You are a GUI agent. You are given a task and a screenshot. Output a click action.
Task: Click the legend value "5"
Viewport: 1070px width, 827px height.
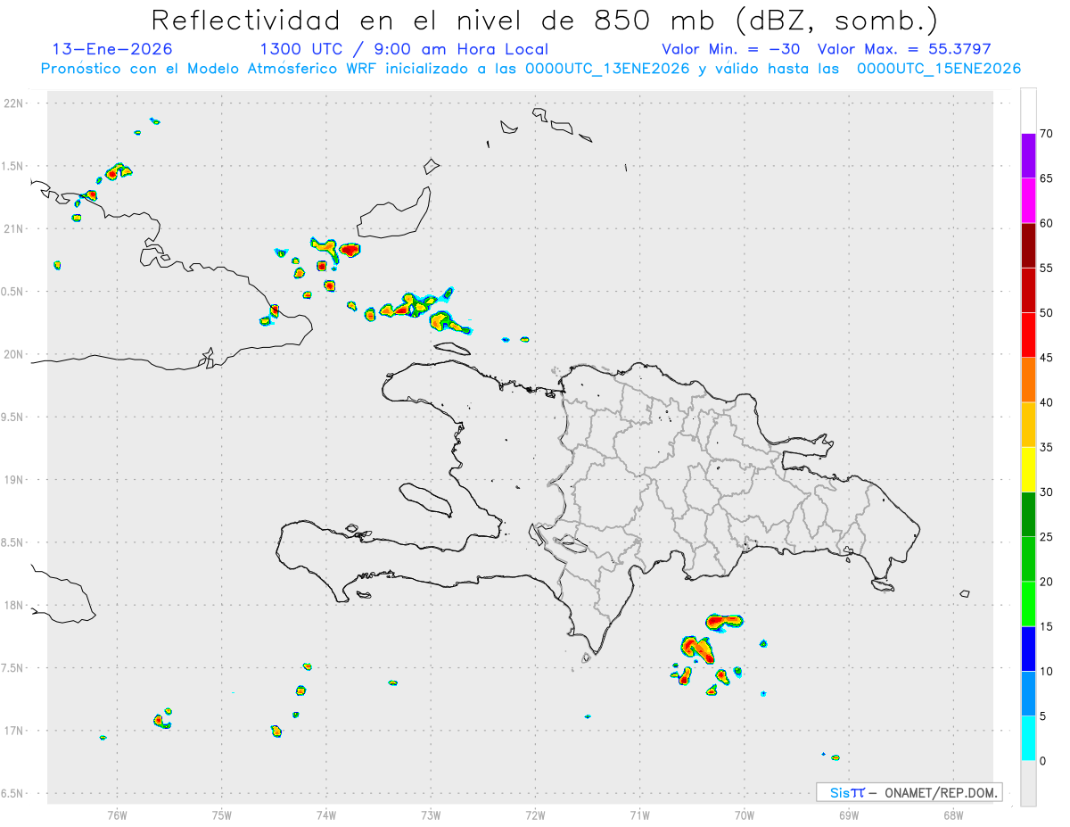pyautogui.click(x=1043, y=715)
